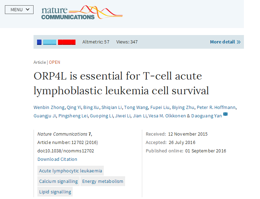This screenshot has width=260, height=199.
Task: Select the Acute lymphocytic leukaemia tag
Action: click(71, 171)
